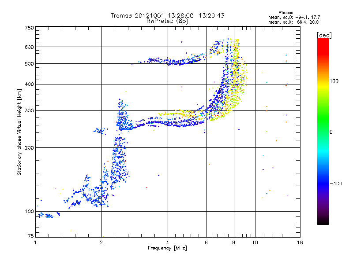Viewport: 353px width, 264px height.
Task: Click the colorbar tick label "-100"
Action: click(336, 183)
